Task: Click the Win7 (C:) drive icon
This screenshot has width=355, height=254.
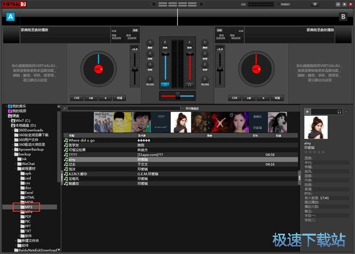Action: point(13,120)
